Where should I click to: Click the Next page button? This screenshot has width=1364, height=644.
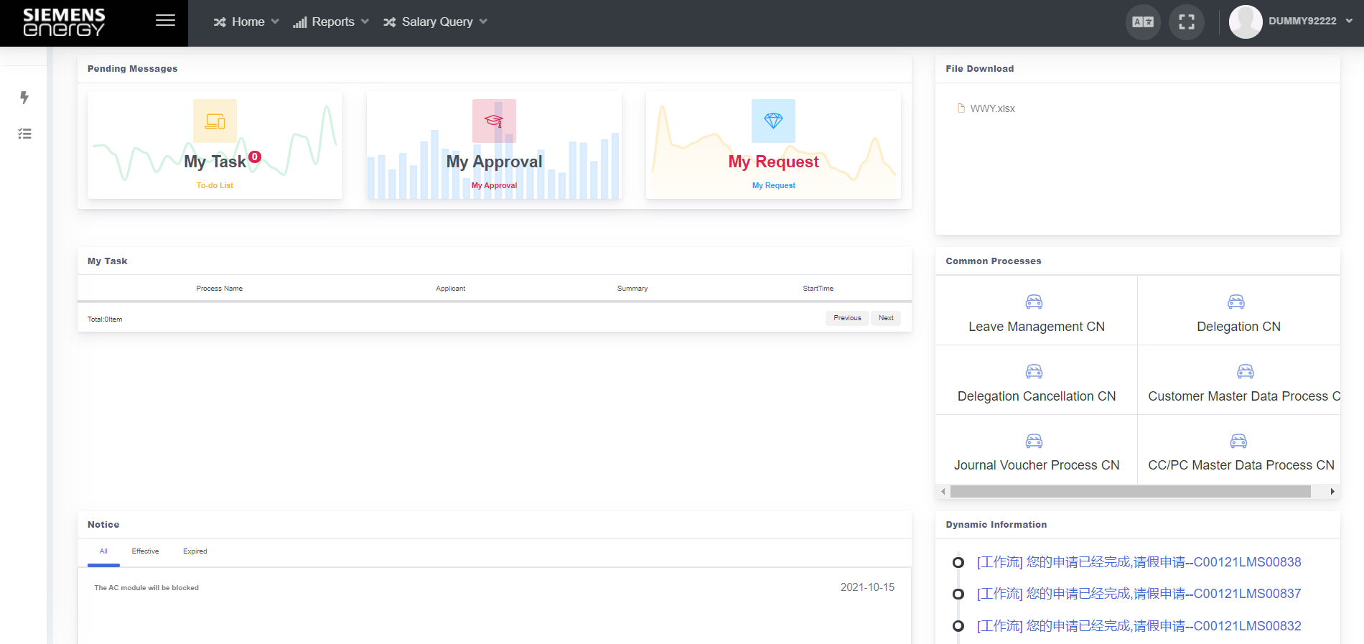point(886,318)
